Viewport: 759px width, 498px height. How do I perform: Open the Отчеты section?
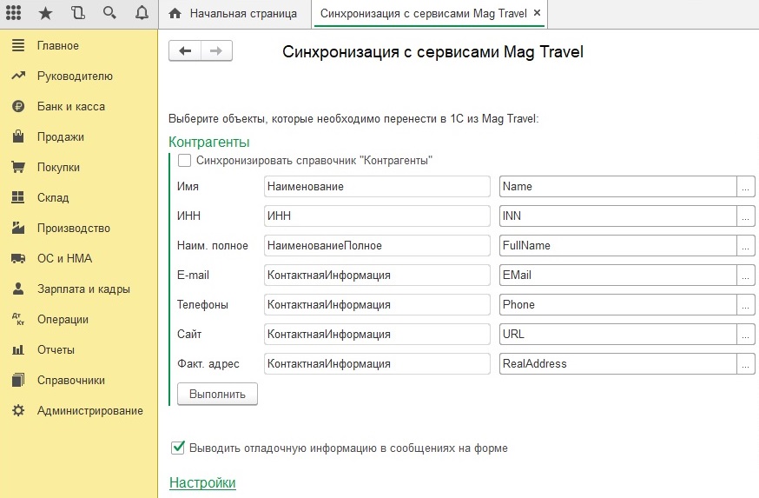(x=56, y=349)
